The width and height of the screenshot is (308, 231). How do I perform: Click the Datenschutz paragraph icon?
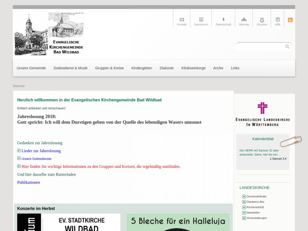(223, 19)
